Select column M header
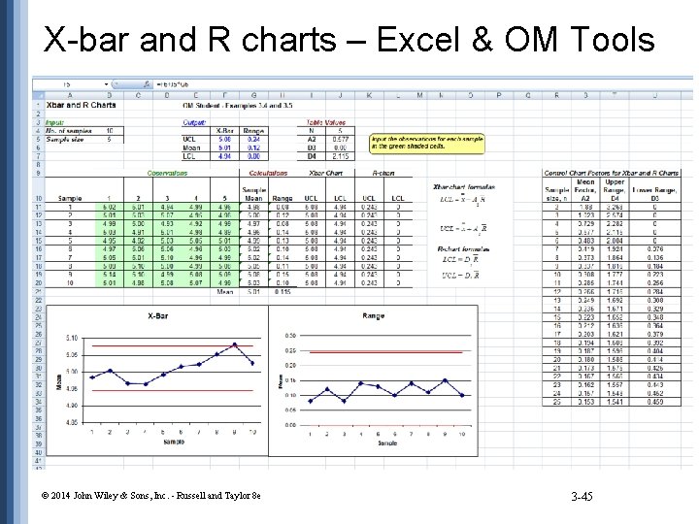Viewport: 699px width, 524px height. (419, 95)
